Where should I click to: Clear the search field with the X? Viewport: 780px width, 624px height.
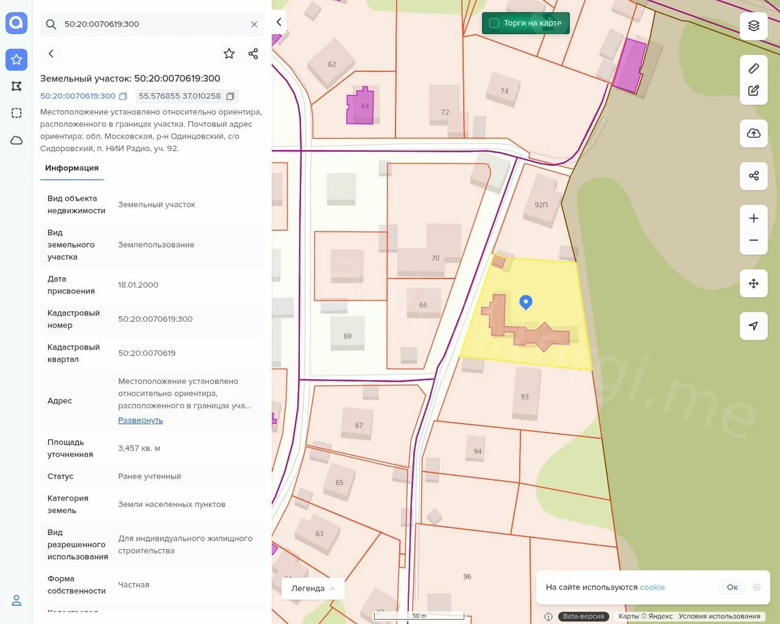coord(254,24)
